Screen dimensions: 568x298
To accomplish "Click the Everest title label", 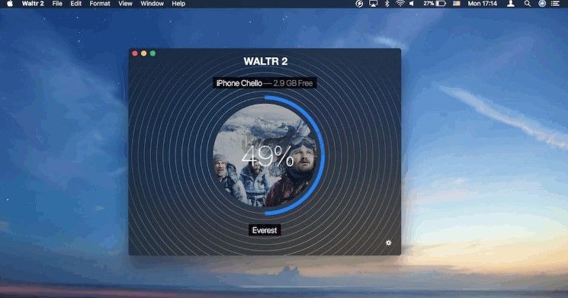I will click(x=265, y=230).
